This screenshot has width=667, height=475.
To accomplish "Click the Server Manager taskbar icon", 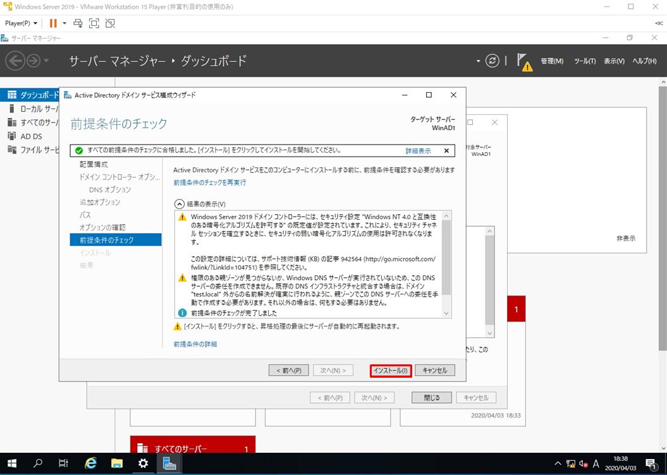I will (x=169, y=464).
